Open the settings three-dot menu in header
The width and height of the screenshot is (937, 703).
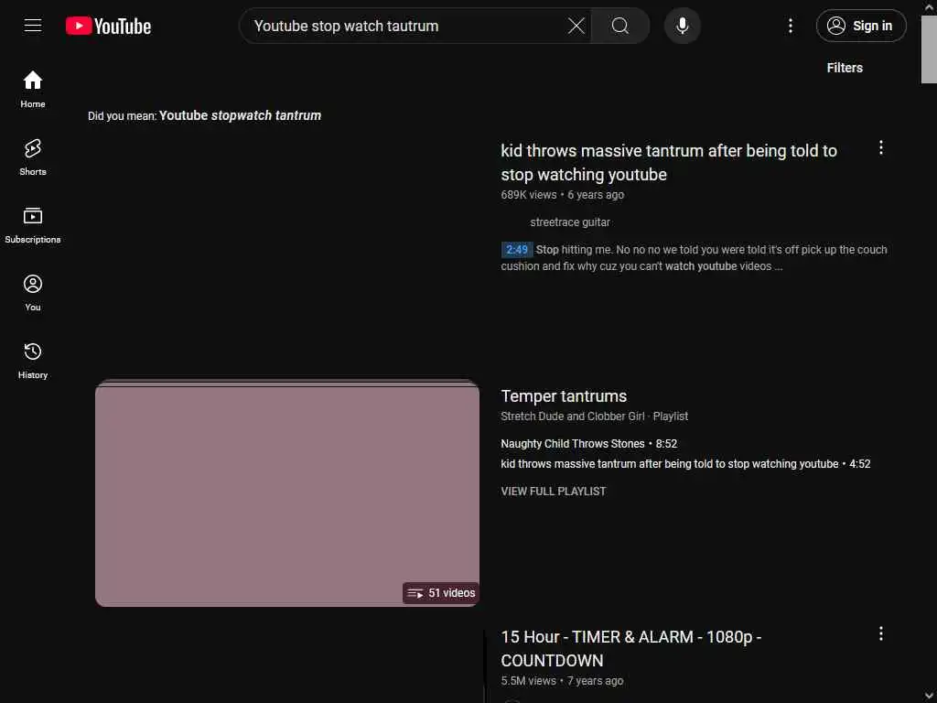pos(790,26)
